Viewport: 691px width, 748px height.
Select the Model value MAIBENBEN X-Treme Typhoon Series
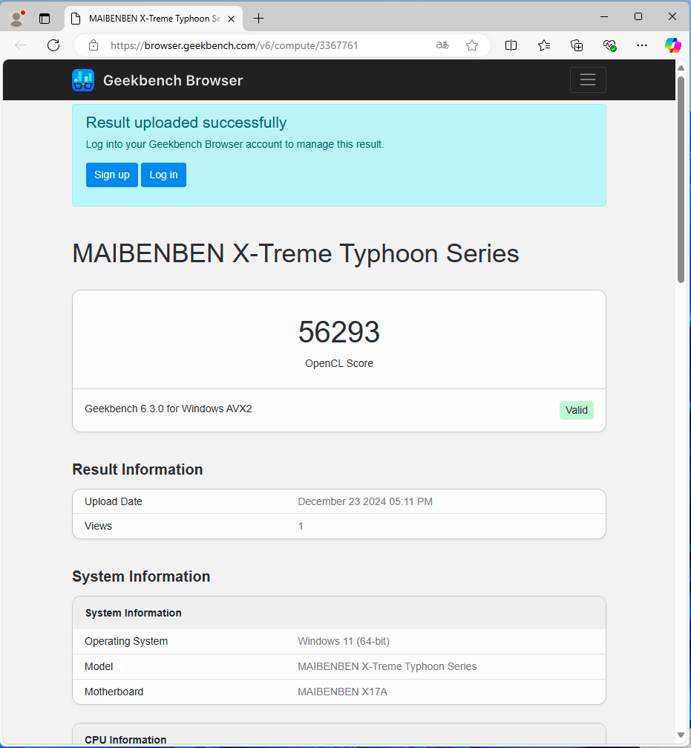click(387, 666)
